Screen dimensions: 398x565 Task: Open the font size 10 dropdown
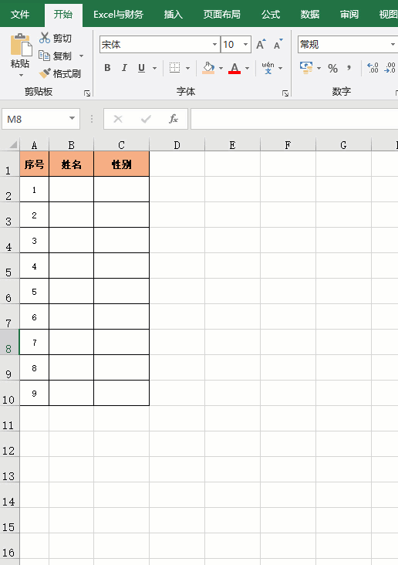pyautogui.click(x=245, y=45)
